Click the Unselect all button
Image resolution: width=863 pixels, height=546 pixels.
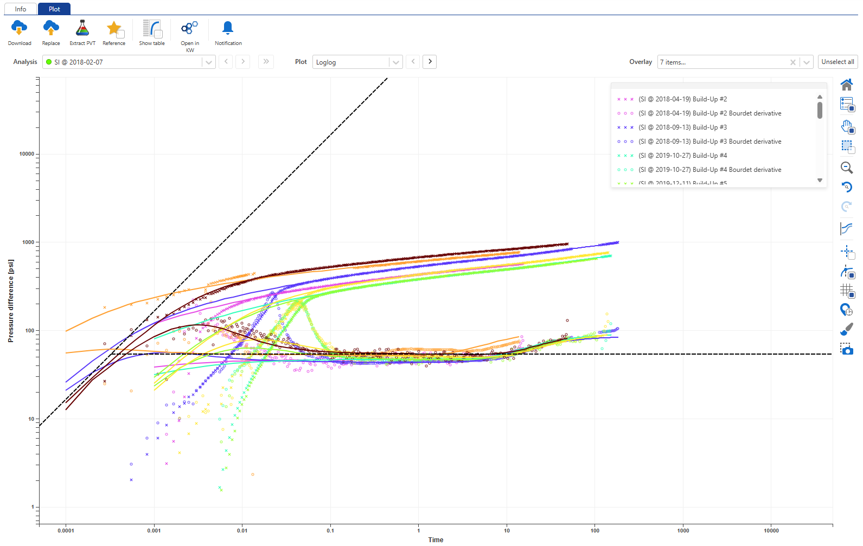click(838, 62)
